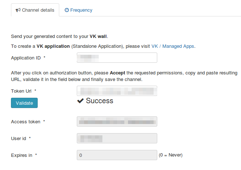The height and width of the screenshot is (170, 241).
Task: Click the Validate button
Action: 24,103
